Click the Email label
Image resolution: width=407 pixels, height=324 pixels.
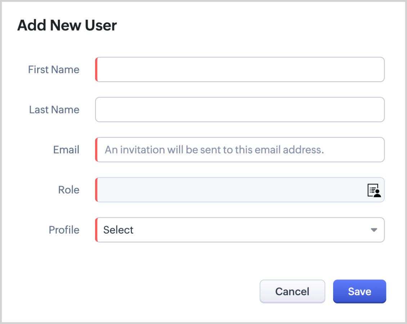pos(66,150)
